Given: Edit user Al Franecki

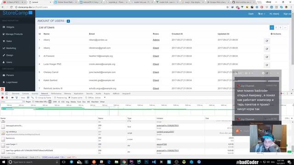Looking at the screenshot, I should tap(267, 57).
